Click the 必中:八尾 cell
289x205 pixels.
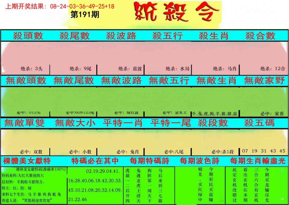(x=174, y=152)
